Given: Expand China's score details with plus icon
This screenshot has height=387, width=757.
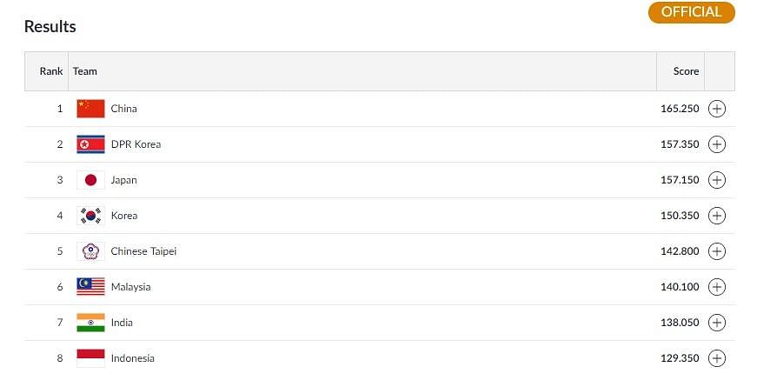Looking at the screenshot, I should [x=717, y=109].
